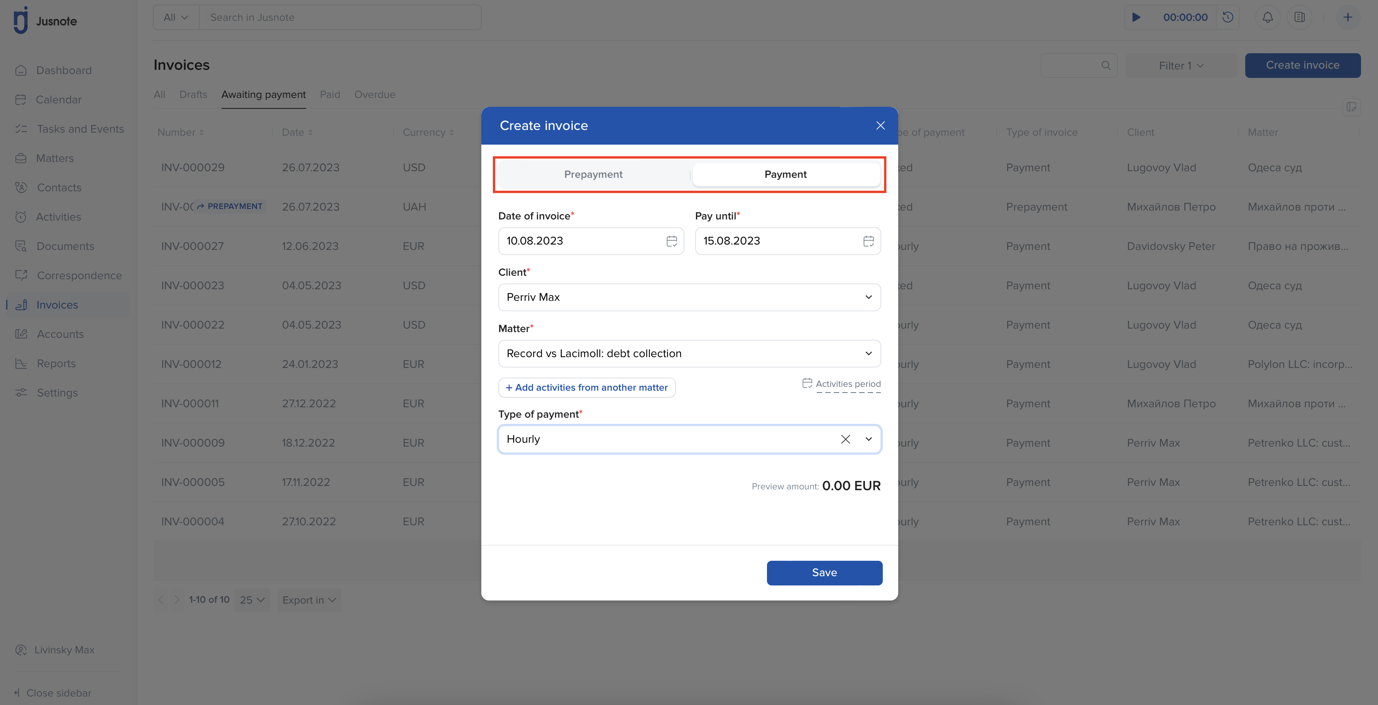
Task: Expand the Type of payment dropdown arrow
Action: [x=869, y=439]
